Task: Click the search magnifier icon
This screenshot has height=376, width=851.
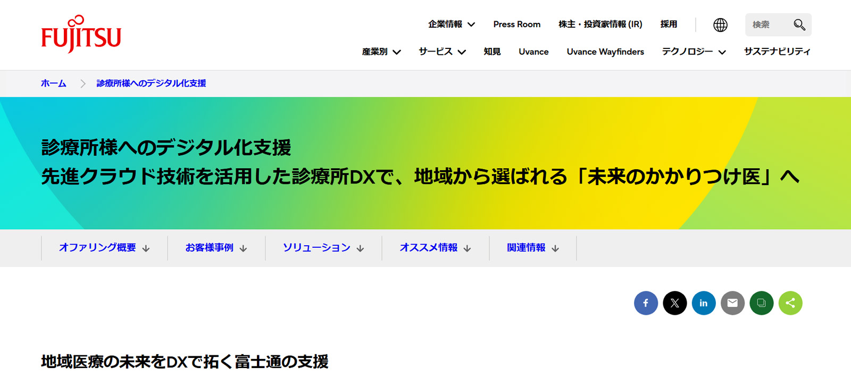Action: click(x=799, y=25)
